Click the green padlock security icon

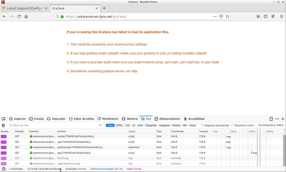[x=62, y=16]
